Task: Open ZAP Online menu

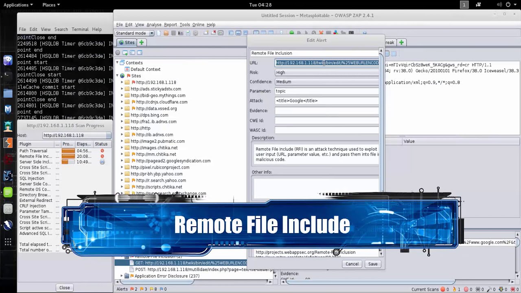Action: pos(198,24)
